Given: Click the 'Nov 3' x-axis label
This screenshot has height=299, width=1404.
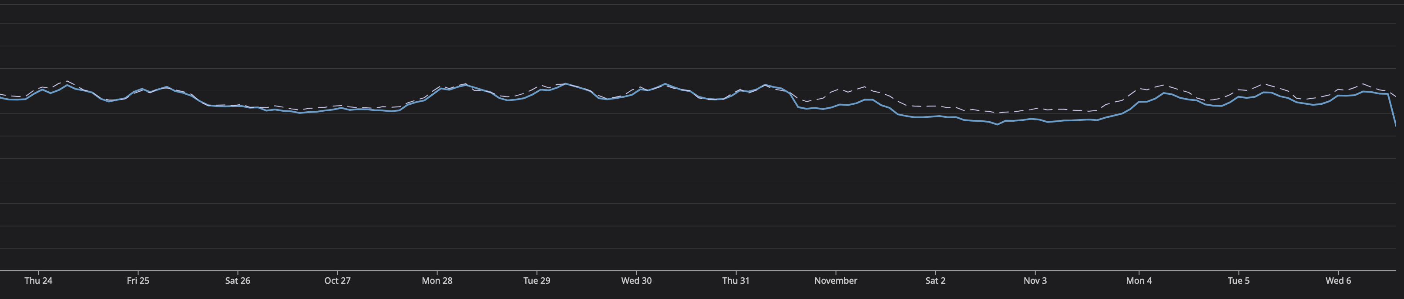Looking at the screenshot, I should point(1035,280).
